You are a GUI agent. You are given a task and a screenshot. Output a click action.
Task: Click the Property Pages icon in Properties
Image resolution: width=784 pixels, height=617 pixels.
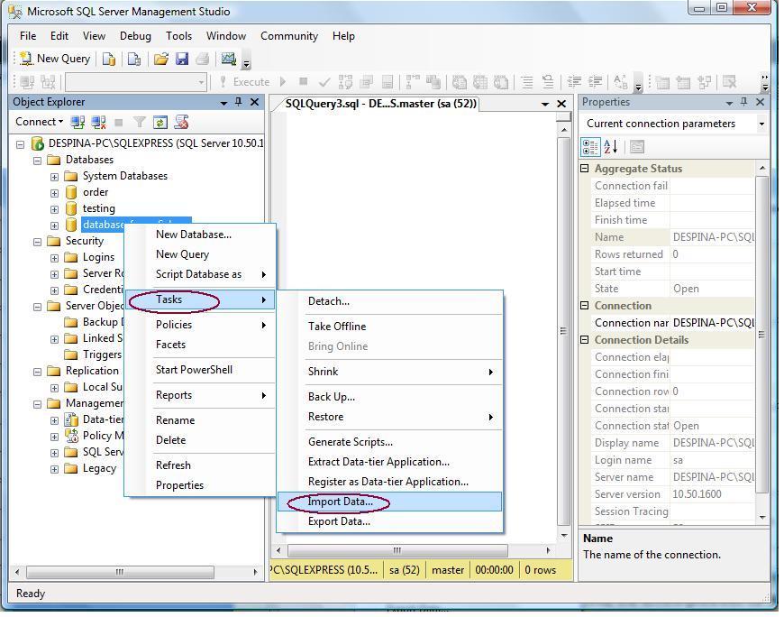click(x=636, y=147)
